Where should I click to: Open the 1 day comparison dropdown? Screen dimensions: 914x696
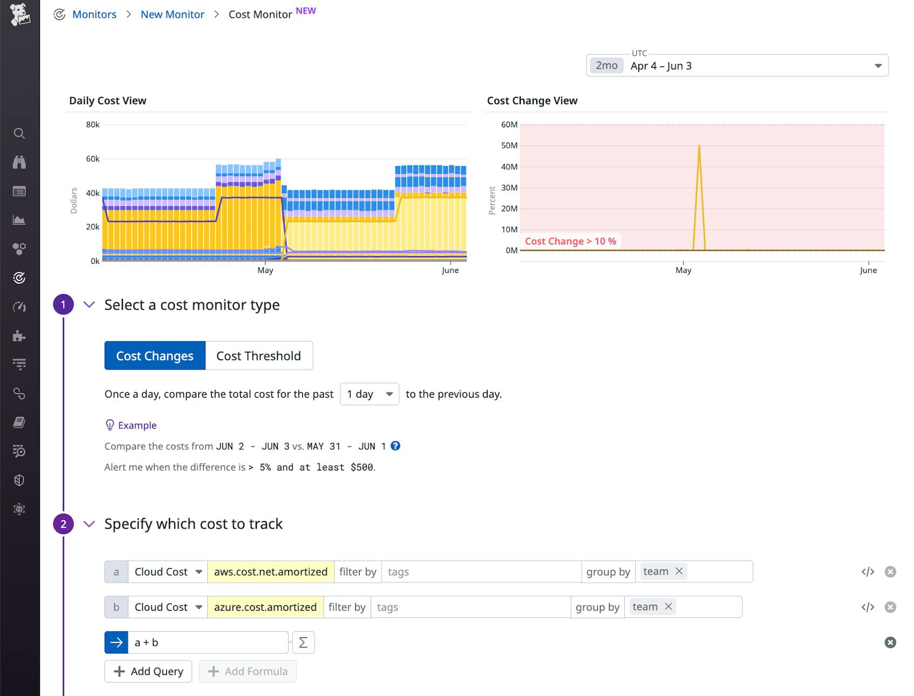(x=369, y=394)
